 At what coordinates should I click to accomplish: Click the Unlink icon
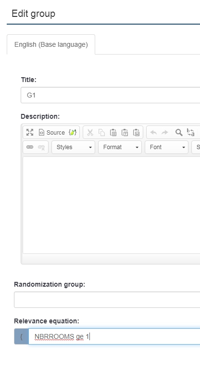41,147
